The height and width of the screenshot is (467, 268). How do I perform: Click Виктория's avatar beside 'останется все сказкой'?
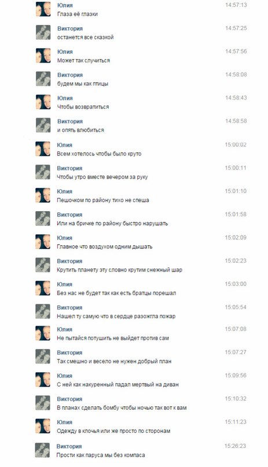coord(43,32)
